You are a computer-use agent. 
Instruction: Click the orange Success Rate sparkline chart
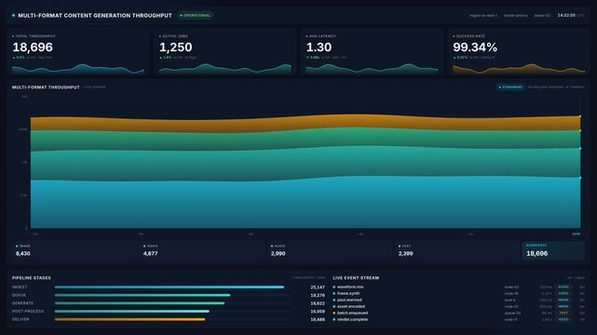click(519, 69)
